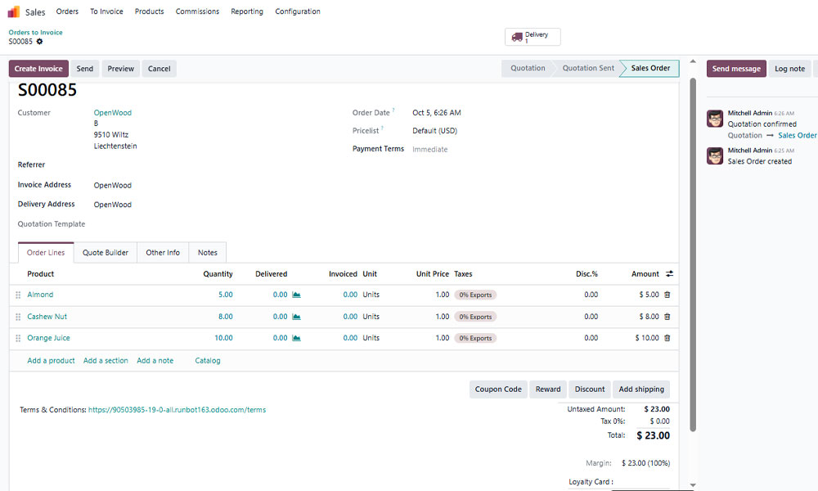Screen dimensions: 818x491
Task: Open forecast chart icon for Cashew Nut
Action: click(296, 317)
